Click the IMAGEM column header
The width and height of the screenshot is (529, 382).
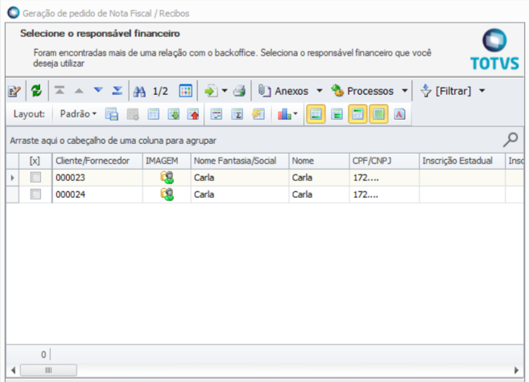pyautogui.click(x=167, y=161)
